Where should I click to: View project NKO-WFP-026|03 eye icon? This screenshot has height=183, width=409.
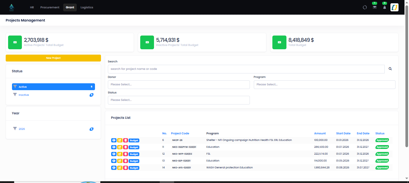114,154
